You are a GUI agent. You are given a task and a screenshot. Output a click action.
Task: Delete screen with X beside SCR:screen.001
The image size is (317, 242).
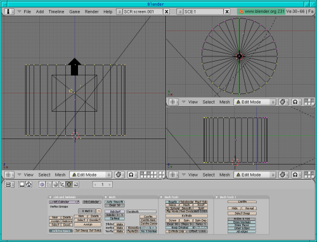(x=167, y=11)
